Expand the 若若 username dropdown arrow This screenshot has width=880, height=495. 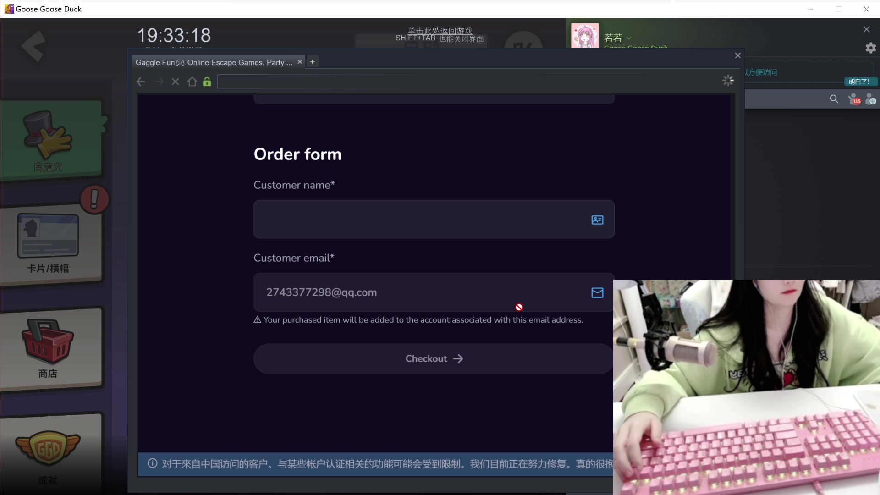[x=629, y=38]
